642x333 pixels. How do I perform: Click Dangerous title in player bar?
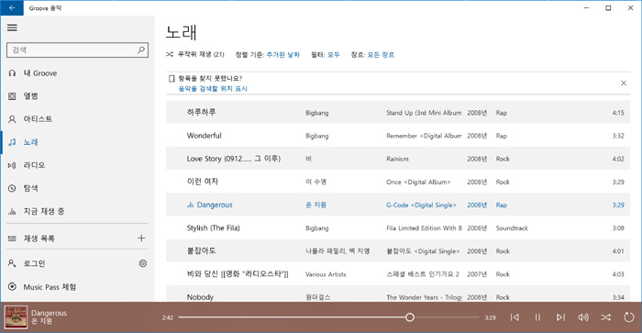(x=49, y=313)
